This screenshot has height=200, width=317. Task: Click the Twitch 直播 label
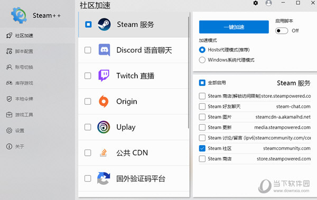(x=135, y=76)
